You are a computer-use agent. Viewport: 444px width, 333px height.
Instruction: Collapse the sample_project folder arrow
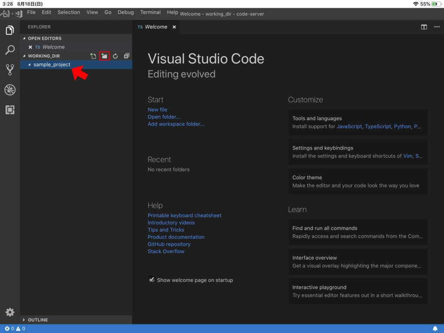29,65
